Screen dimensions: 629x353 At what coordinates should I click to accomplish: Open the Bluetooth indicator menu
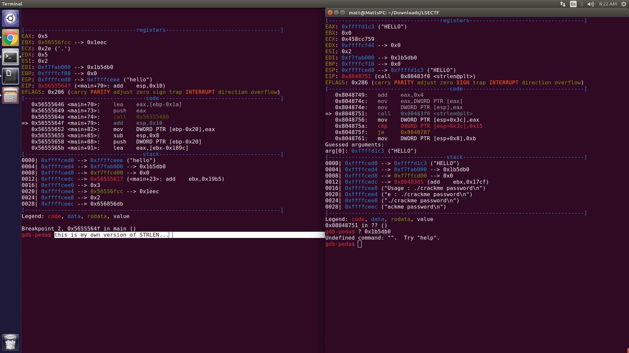582,4
